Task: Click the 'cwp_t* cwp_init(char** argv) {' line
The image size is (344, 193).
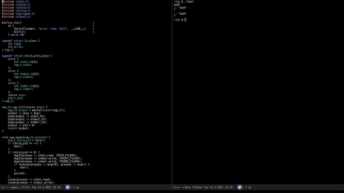Action: [24, 107]
